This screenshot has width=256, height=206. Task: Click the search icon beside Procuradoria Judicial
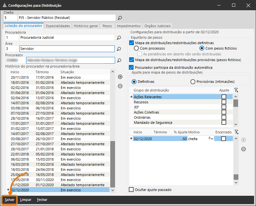pos(119,38)
